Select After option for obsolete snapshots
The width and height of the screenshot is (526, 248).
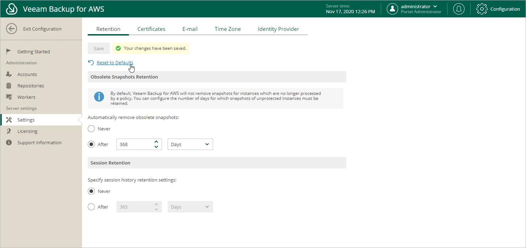91,144
